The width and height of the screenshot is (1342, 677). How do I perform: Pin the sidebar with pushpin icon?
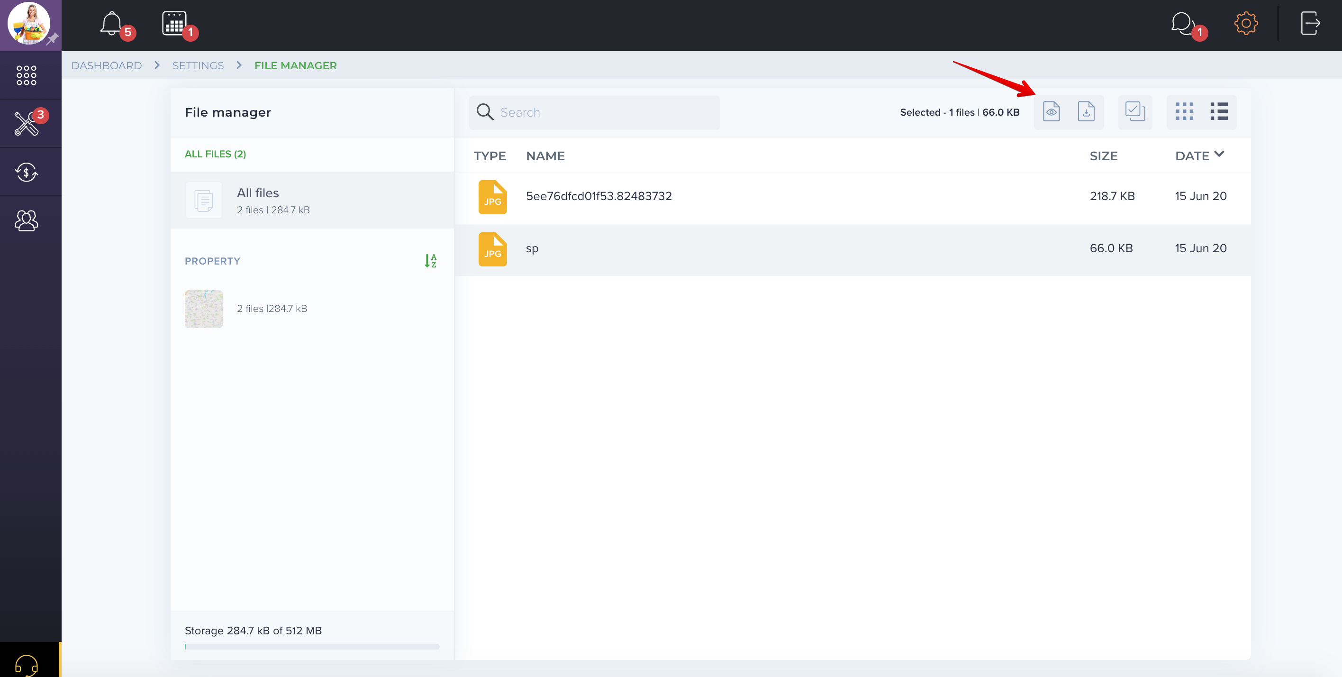tap(53, 39)
